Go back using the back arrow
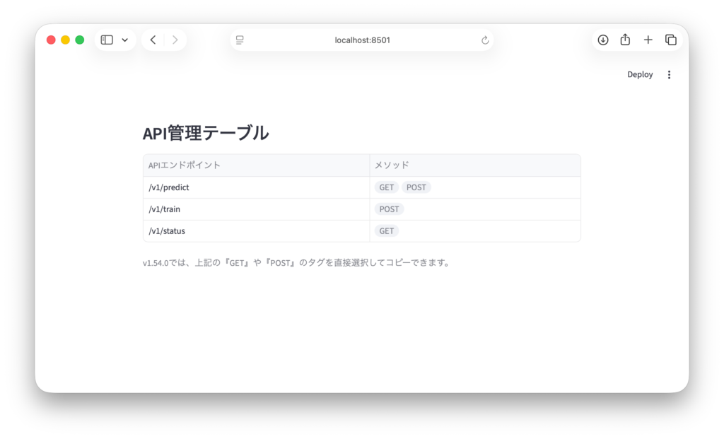Image resolution: width=724 pixels, height=439 pixels. [x=153, y=40]
